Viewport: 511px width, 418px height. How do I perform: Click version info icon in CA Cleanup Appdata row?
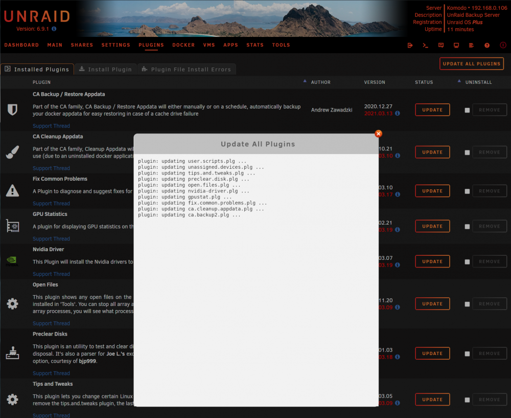398,156
